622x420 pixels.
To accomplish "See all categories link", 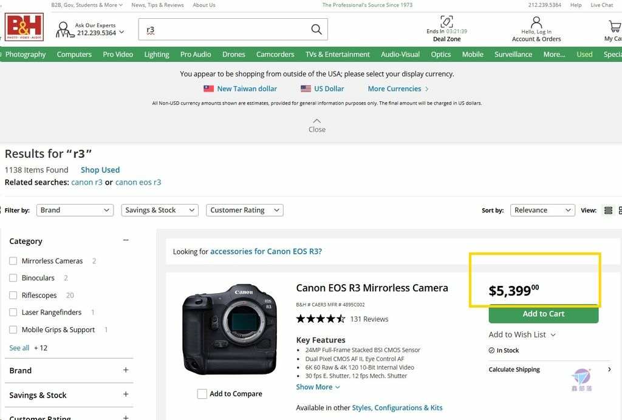I will [19, 348].
